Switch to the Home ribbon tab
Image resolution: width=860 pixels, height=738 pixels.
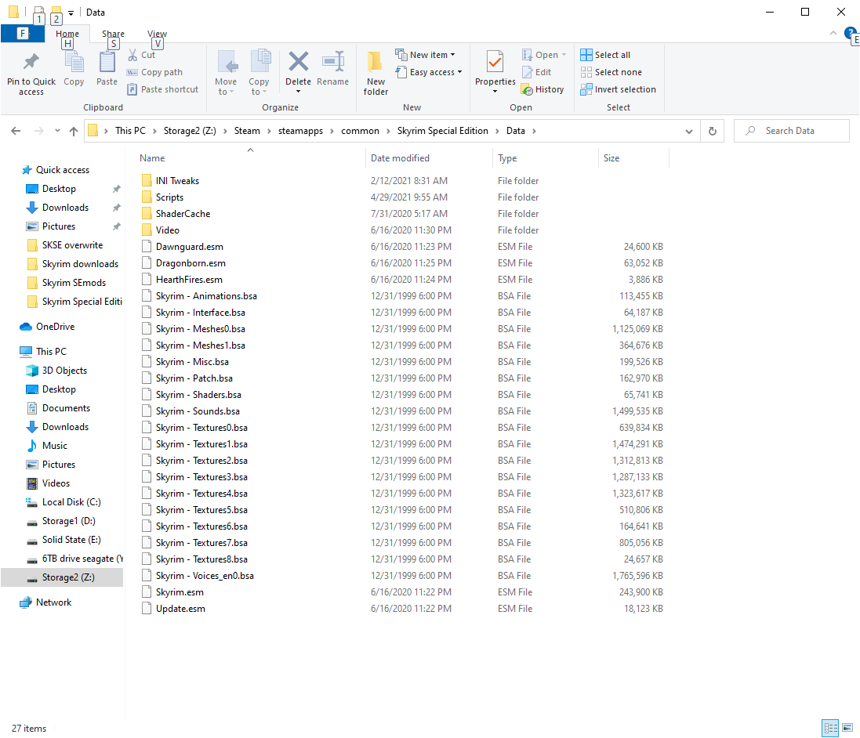(67, 34)
